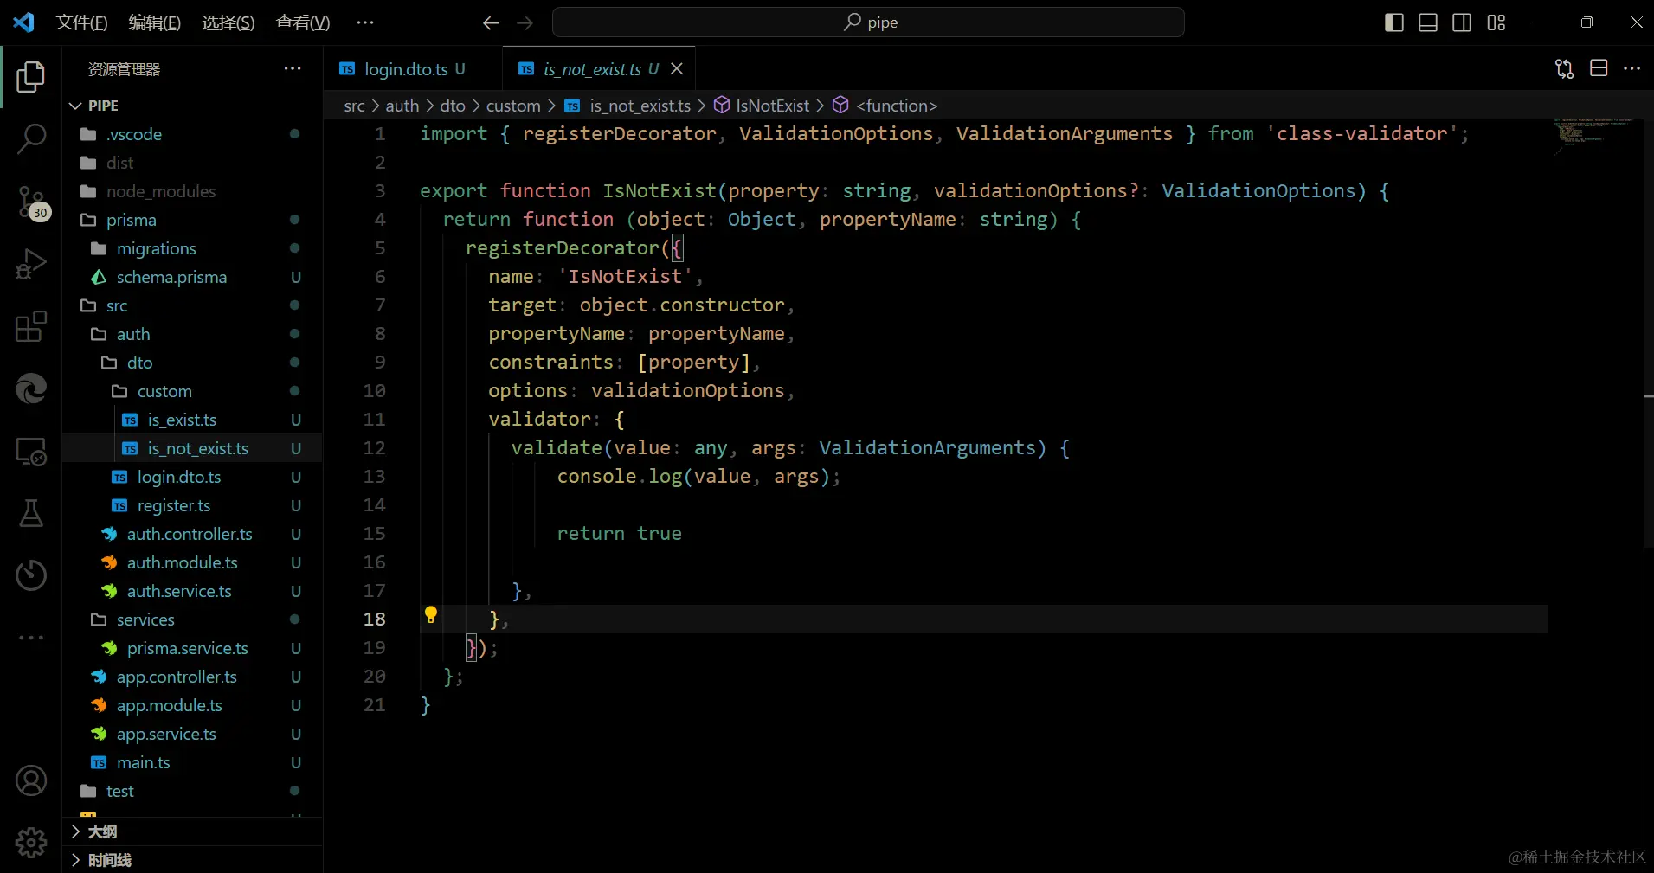The image size is (1654, 873).
Task: Click the pipe command center search box
Action: [x=868, y=22]
